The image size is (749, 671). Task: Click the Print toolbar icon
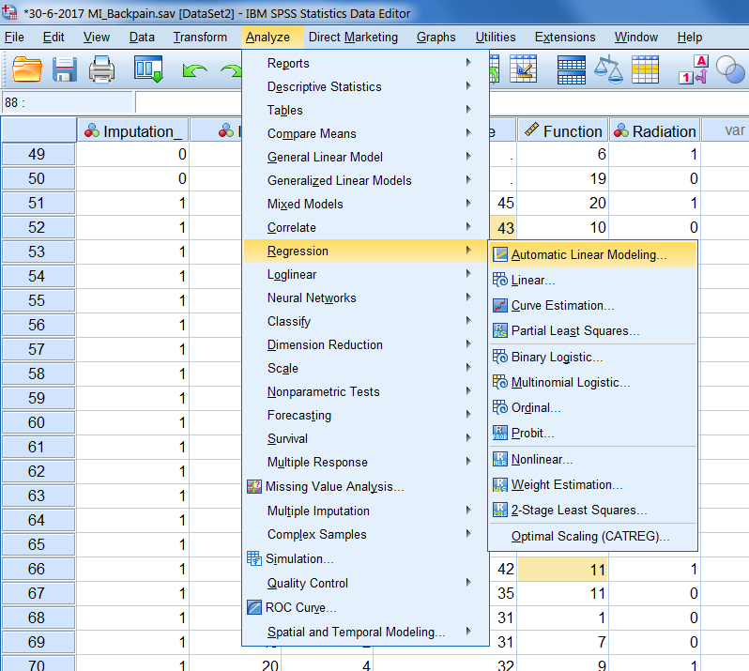pyautogui.click(x=101, y=69)
